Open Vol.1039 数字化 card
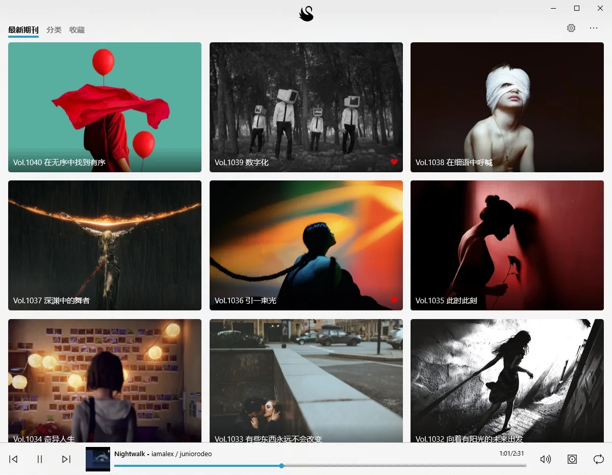 [x=306, y=107]
